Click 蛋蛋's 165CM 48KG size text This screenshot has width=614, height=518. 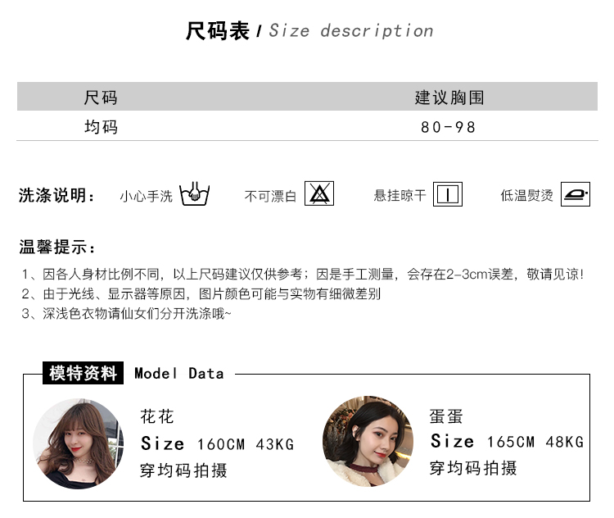pyautogui.click(x=535, y=442)
